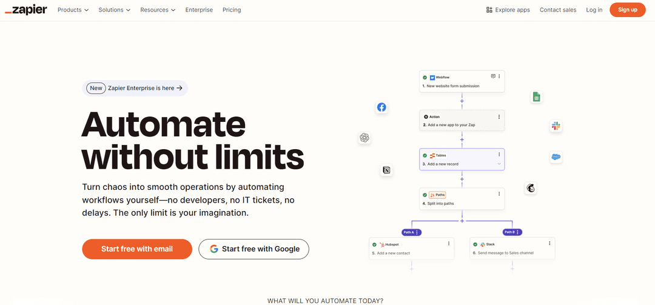The image size is (655, 305).
Task: Select the Add a new contact step
Action: point(411,248)
